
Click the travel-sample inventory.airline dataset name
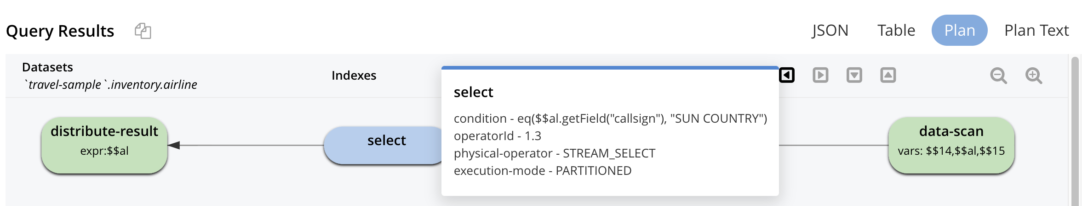(110, 85)
